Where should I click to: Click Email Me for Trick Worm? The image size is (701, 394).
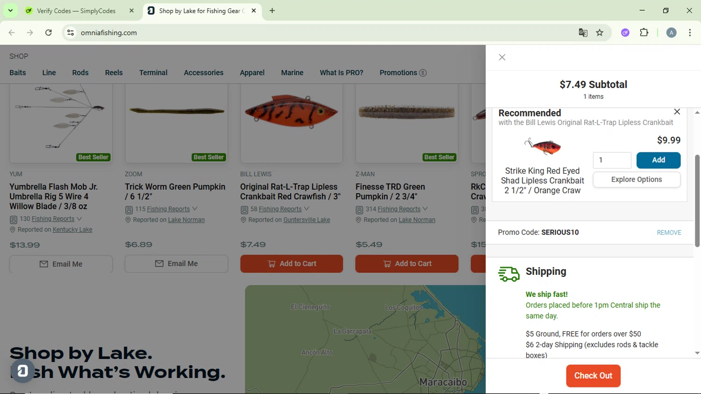pos(176,264)
